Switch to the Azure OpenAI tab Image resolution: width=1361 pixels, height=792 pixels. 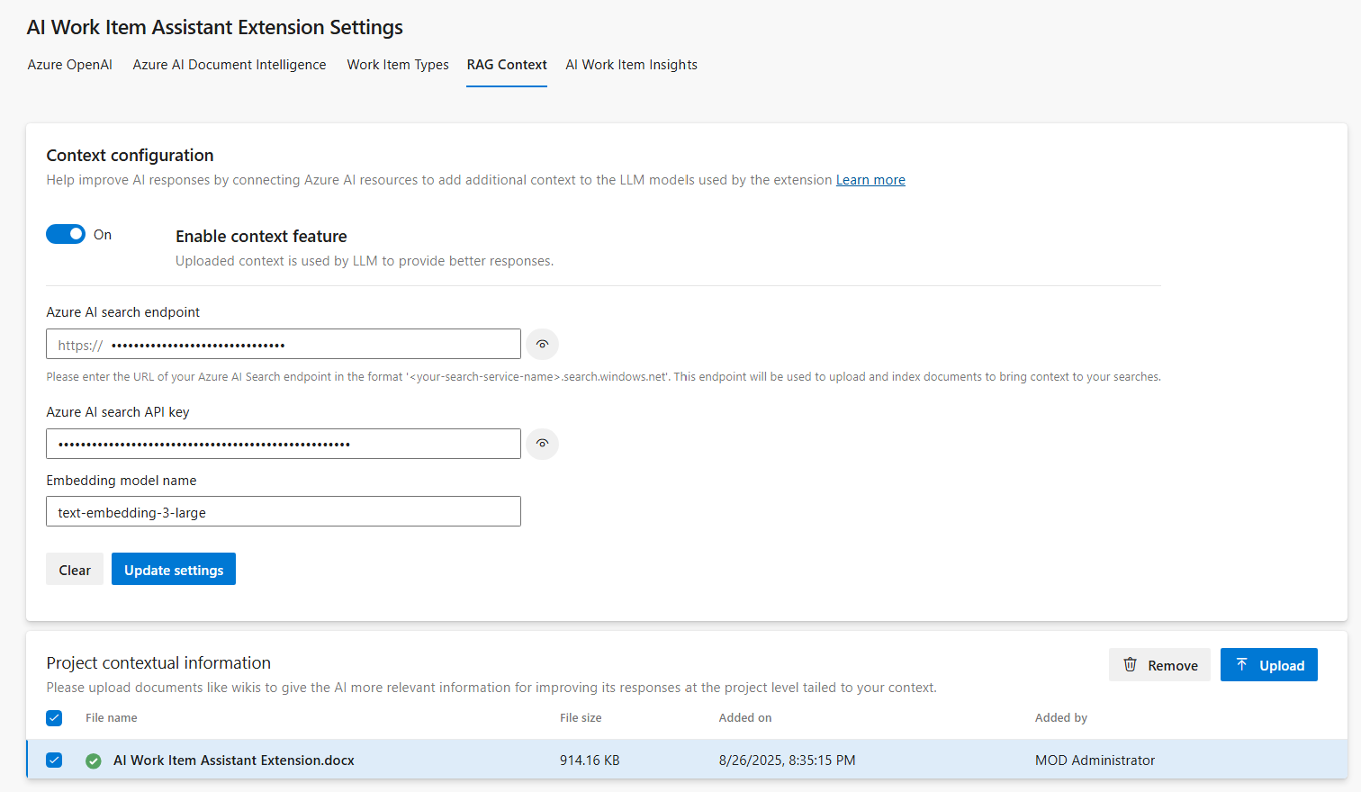[69, 64]
